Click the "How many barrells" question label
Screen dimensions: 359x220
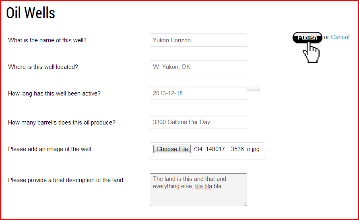coord(62,122)
